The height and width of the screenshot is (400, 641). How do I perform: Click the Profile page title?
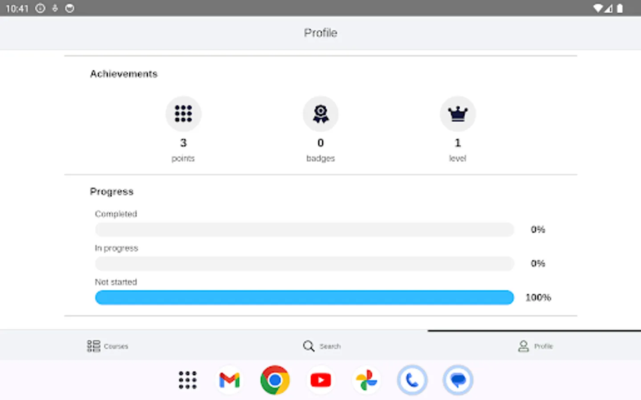(320, 33)
